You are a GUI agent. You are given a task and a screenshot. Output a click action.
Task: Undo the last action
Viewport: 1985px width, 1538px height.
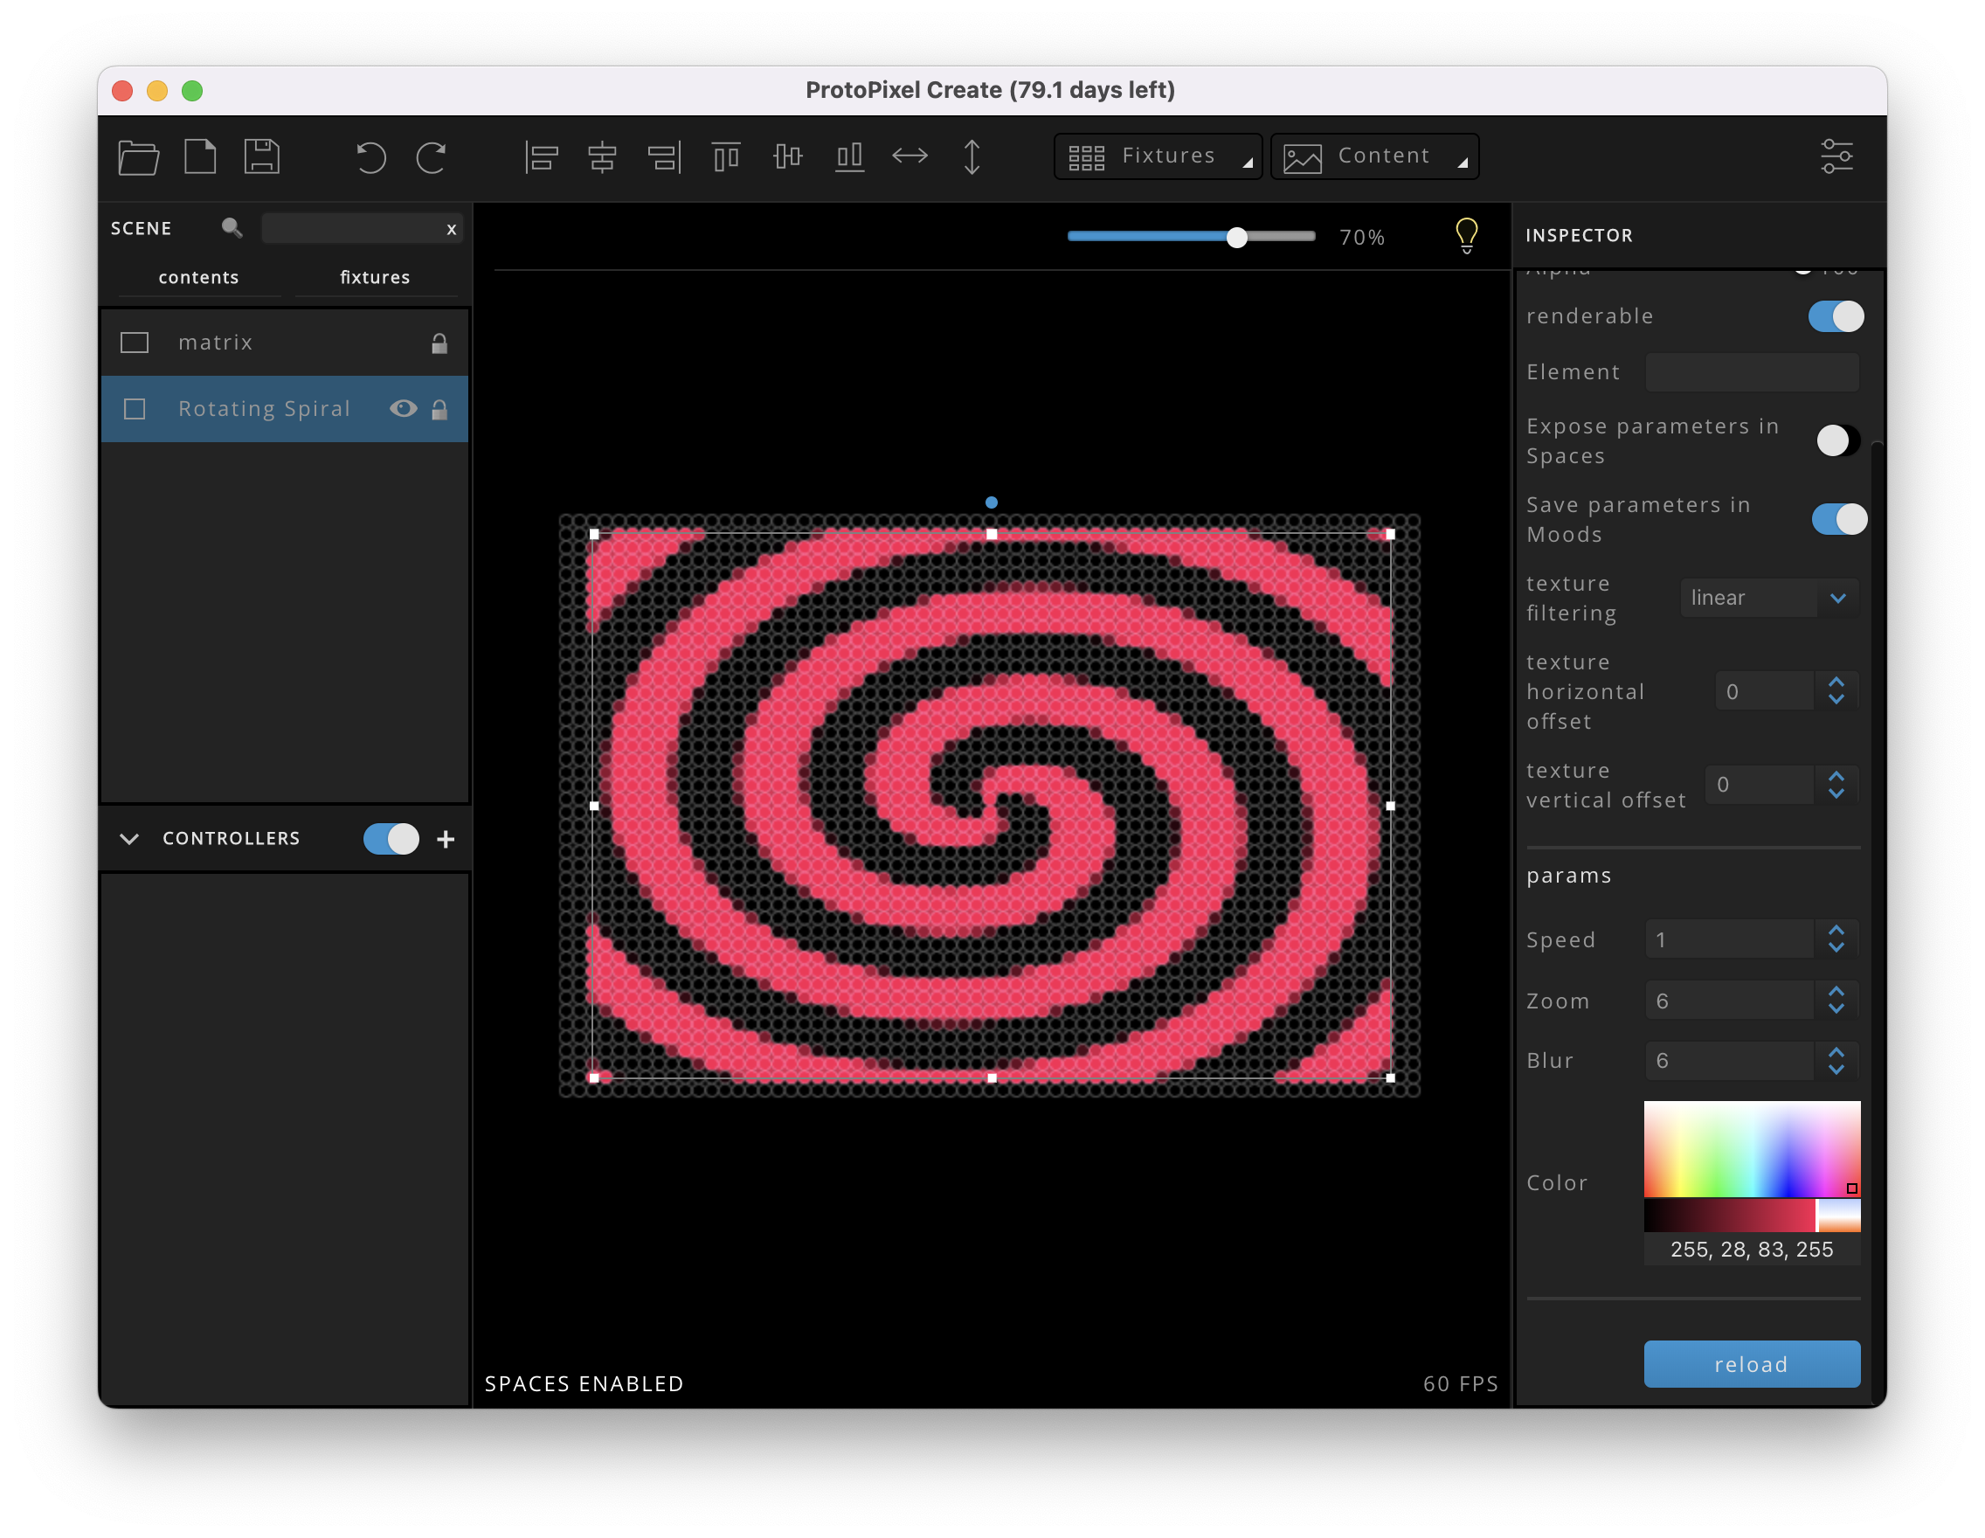click(370, 157)
